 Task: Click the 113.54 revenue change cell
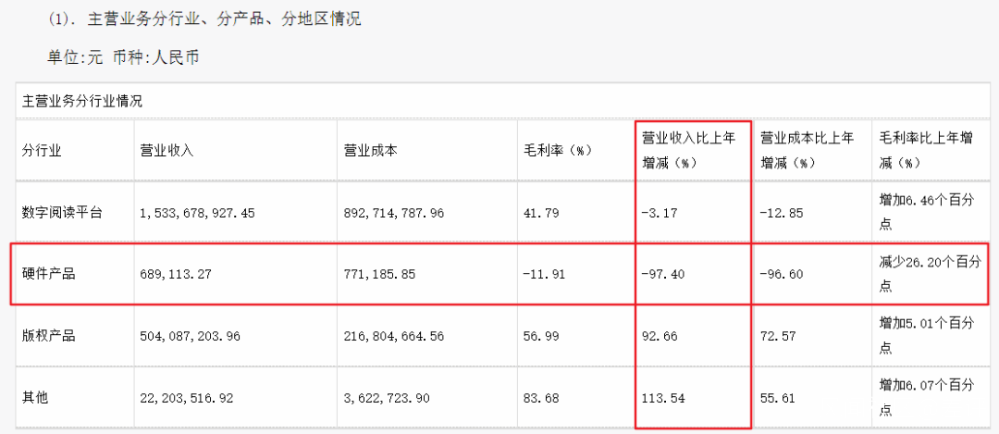point(660,397)
